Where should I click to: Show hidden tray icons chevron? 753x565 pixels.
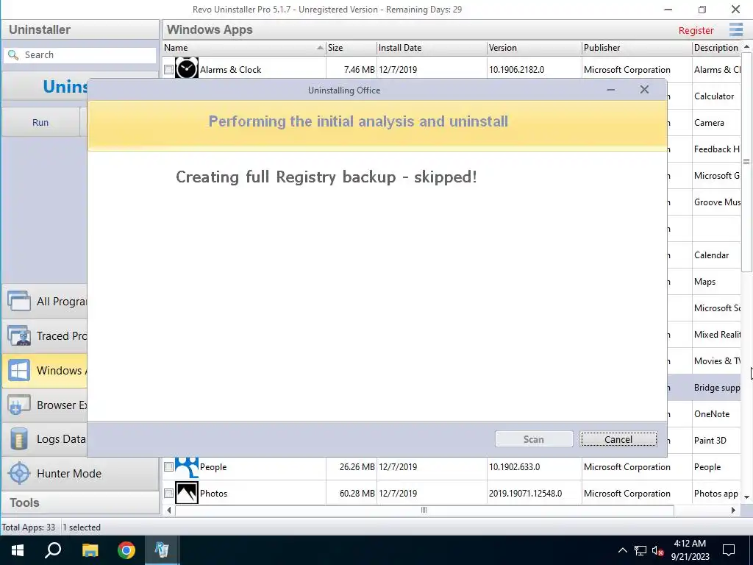click(622, 550)
